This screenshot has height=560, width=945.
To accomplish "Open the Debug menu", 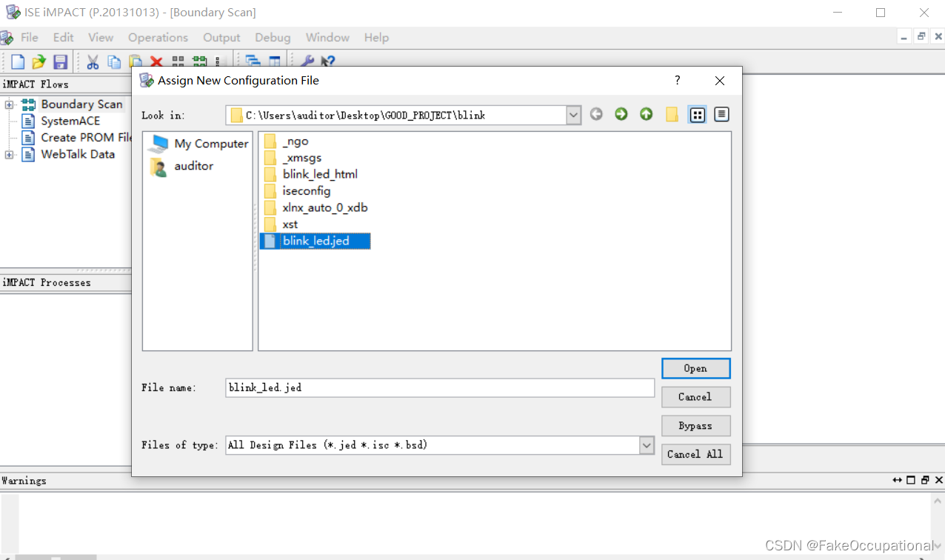I will coord(273,37).
